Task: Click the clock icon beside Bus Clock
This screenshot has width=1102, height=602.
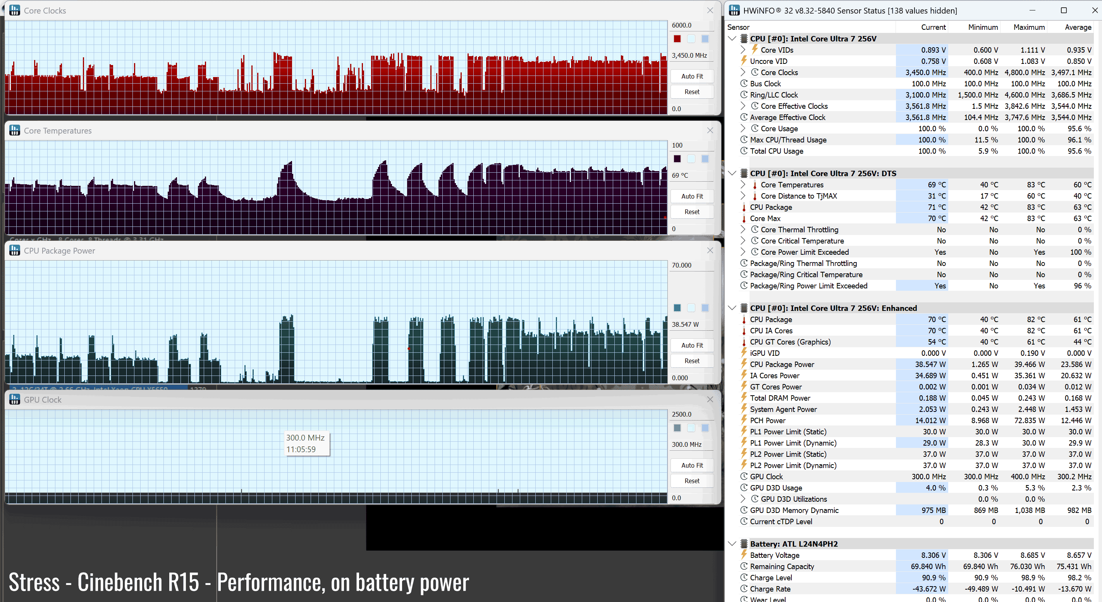Action: (x=744, y=84)
